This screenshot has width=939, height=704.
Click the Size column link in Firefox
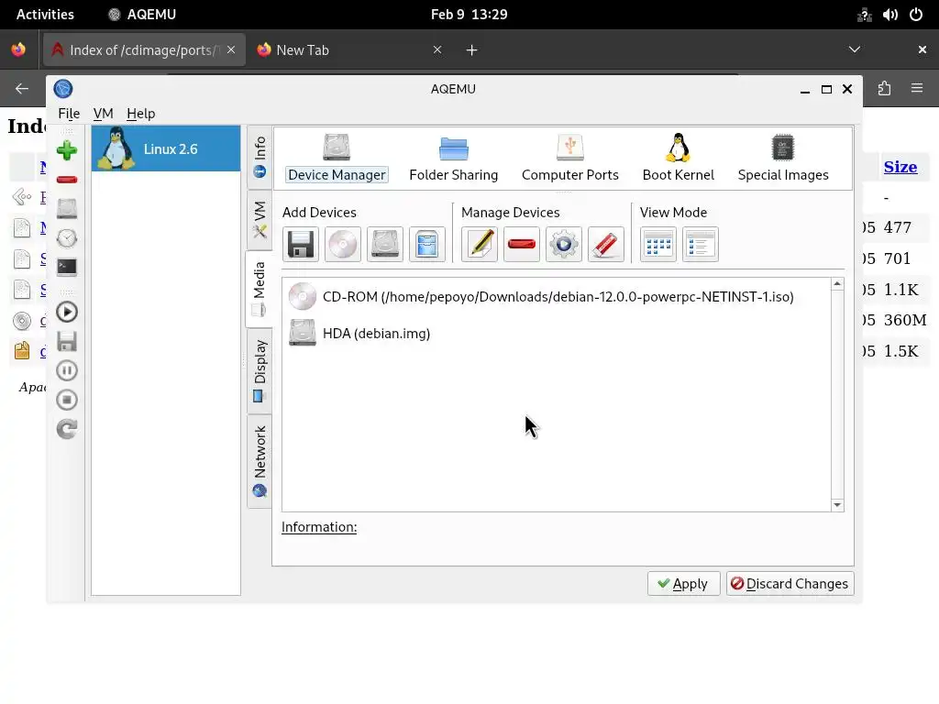(x=900, y=167)
